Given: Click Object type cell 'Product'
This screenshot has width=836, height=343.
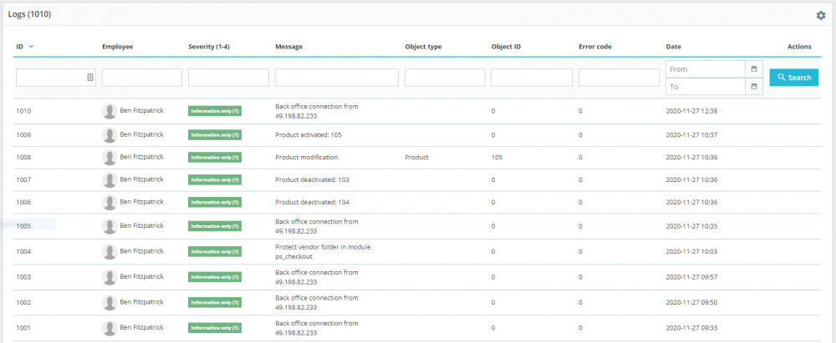Looking at the screenshot, I should 417,158.
